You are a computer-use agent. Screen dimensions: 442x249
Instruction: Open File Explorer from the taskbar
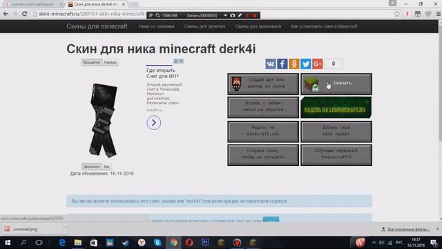pos(78,243)
